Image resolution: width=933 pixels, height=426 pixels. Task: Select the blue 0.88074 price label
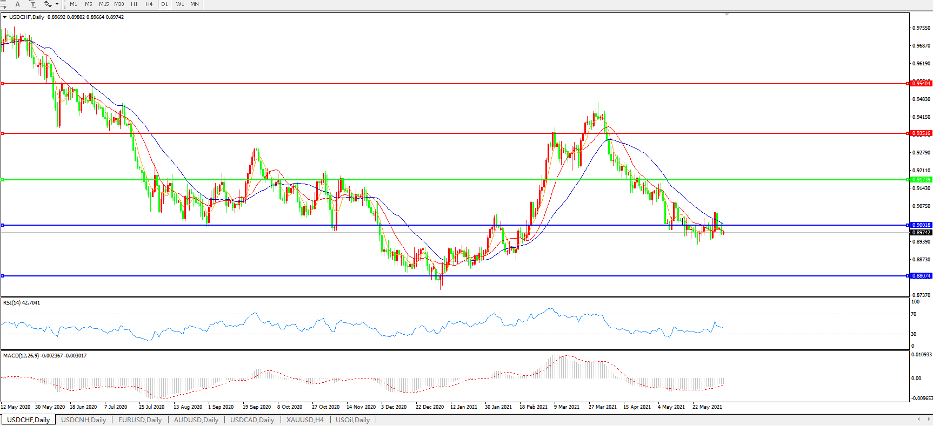921,276
